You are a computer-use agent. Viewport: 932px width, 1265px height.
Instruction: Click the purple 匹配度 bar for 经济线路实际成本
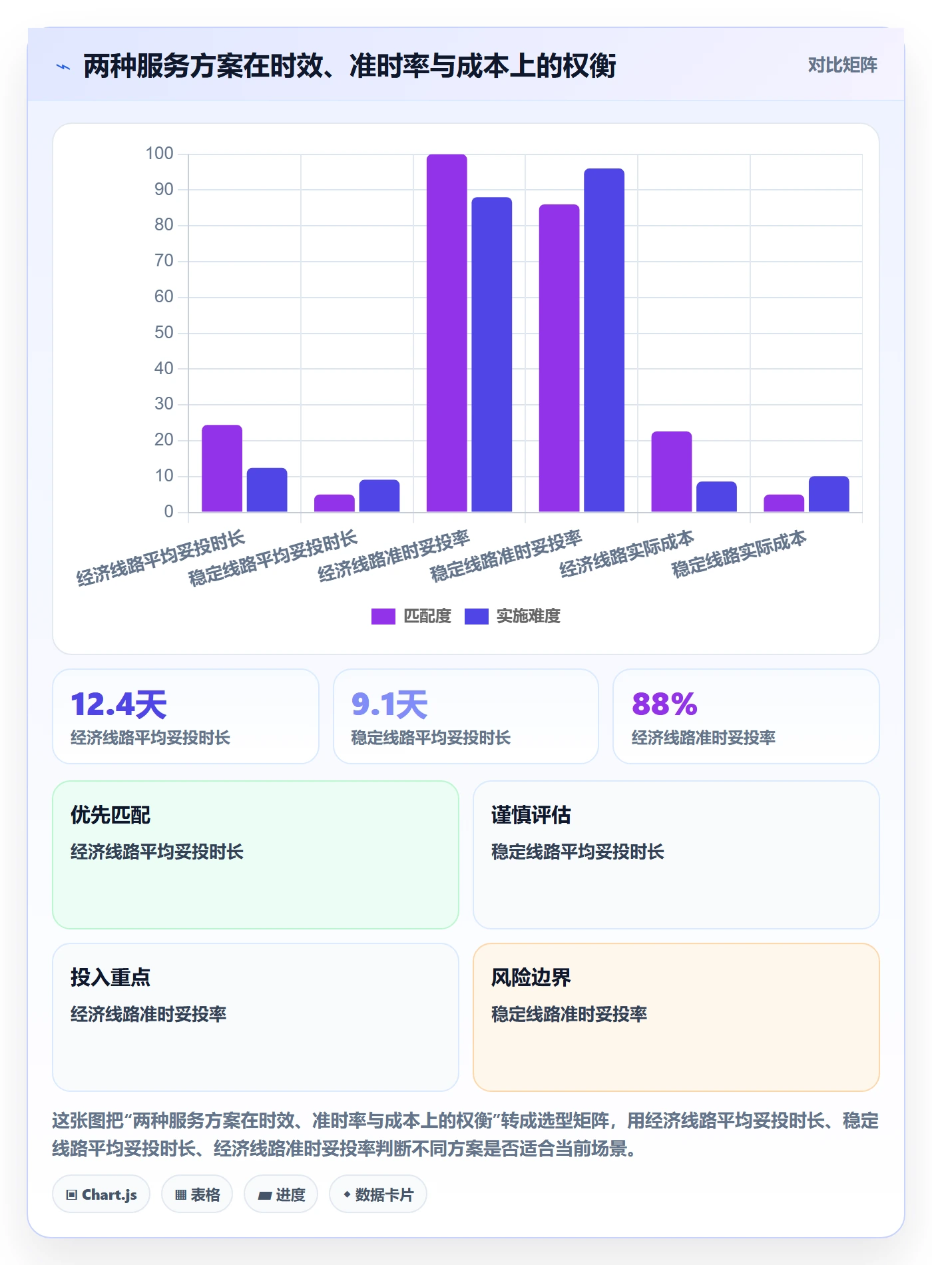(x=672, y=472)
